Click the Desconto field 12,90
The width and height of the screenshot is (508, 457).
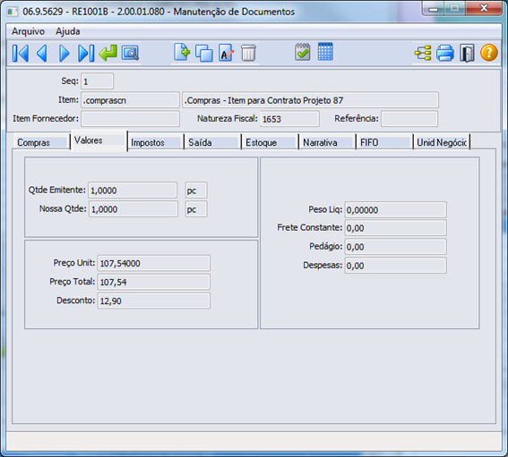tap(153, 300)
